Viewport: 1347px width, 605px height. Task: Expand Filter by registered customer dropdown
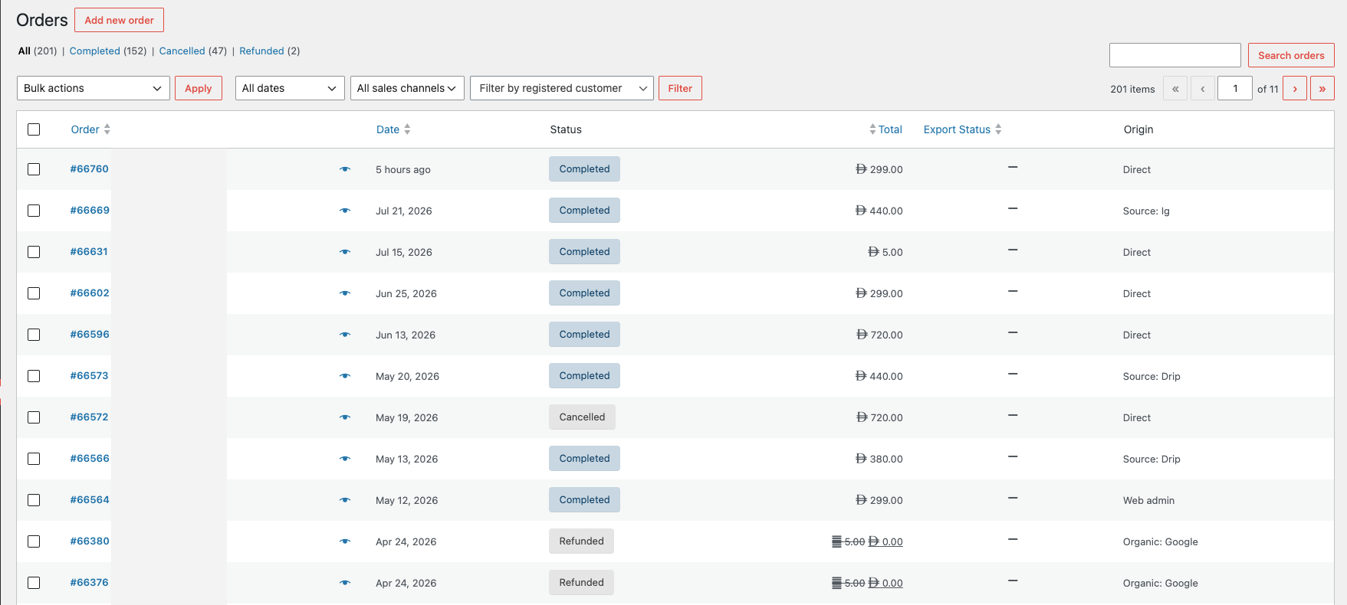pos(562,88)
